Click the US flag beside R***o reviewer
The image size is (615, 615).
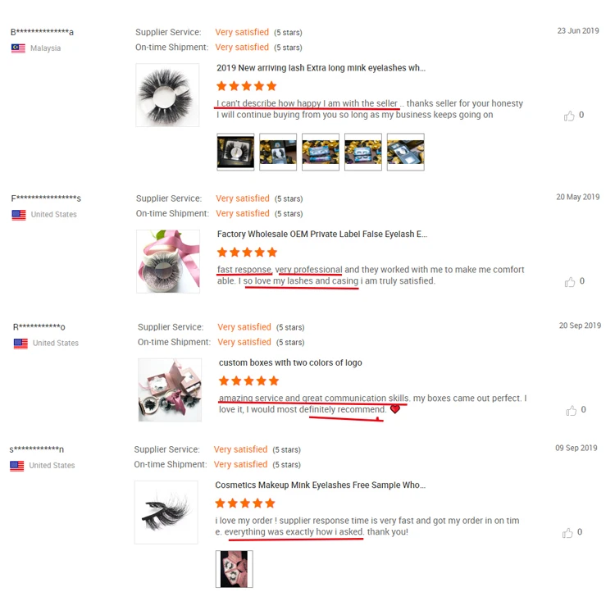[x=20, y=344]
